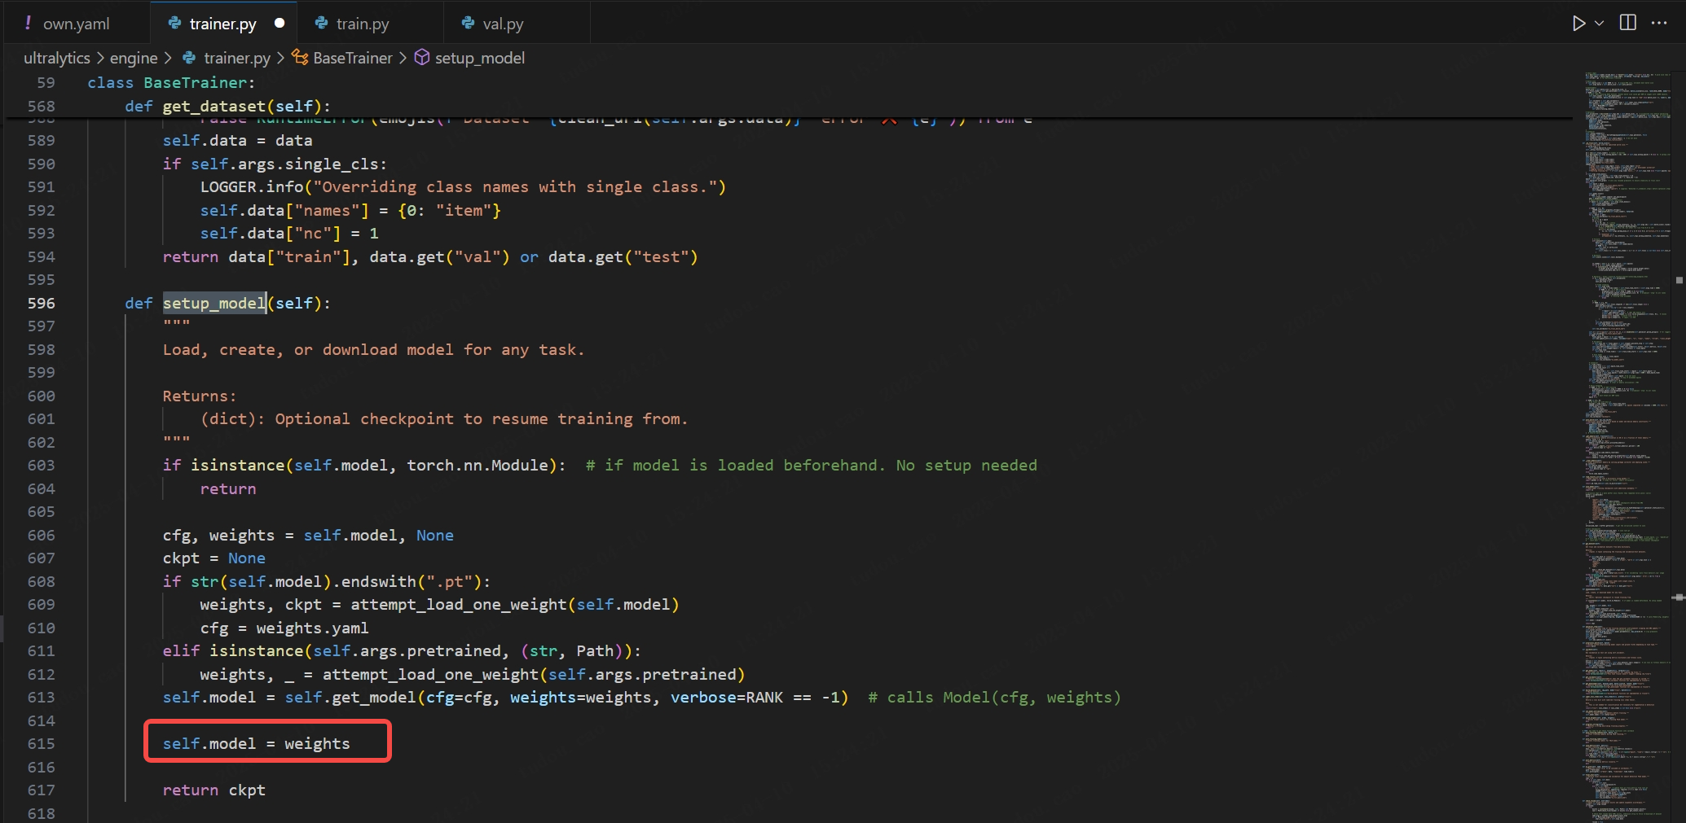
Task: Click line number 615 in the gutter
Action: click(x=42, y=744)
